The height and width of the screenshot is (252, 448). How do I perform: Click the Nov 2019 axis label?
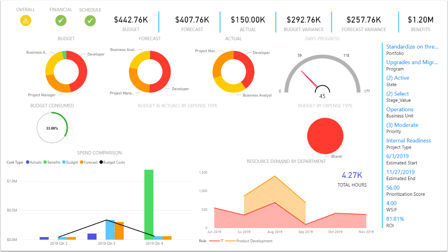[x=366, y=232]
